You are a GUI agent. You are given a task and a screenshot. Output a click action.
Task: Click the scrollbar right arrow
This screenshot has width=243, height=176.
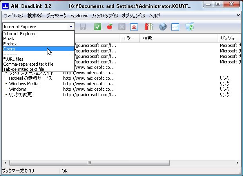point(238,163)
